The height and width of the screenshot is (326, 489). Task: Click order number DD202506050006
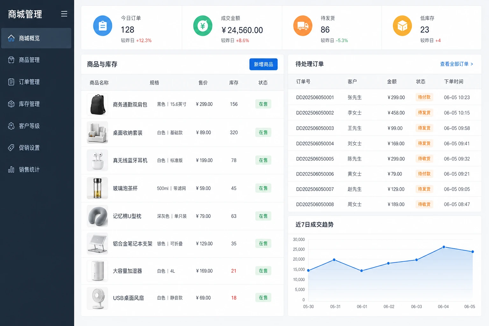pos(315,174)
